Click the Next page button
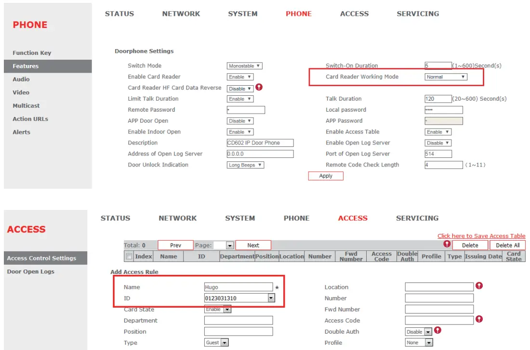The width and height of the screenshot is (530, 350). pyautogui.click(x=253, y=245)
